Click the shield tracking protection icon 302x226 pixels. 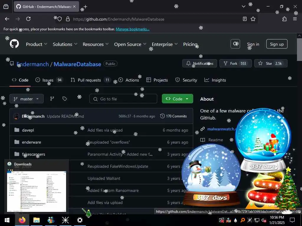[x=60, y=19]
